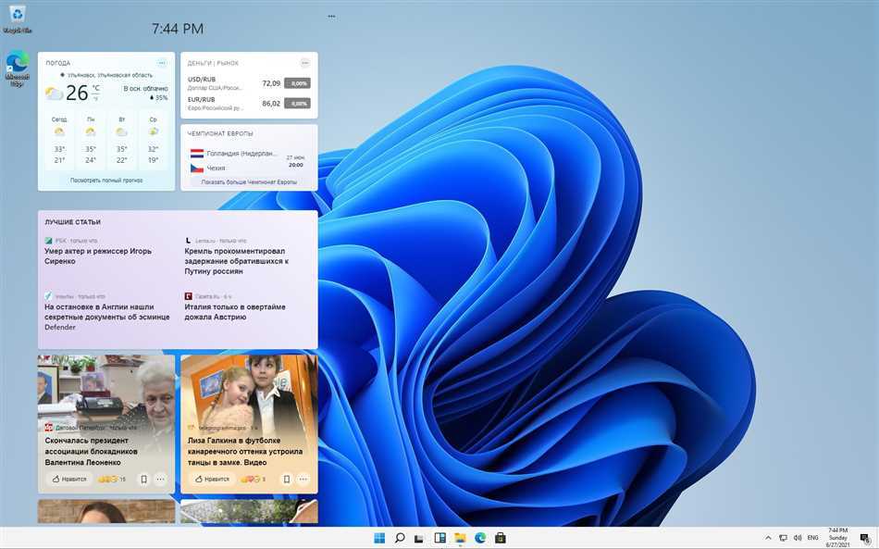This screenshot has height=549, width=879.
Task: Open Деньги | Рынок widget options menu
Action: [304, 63]
